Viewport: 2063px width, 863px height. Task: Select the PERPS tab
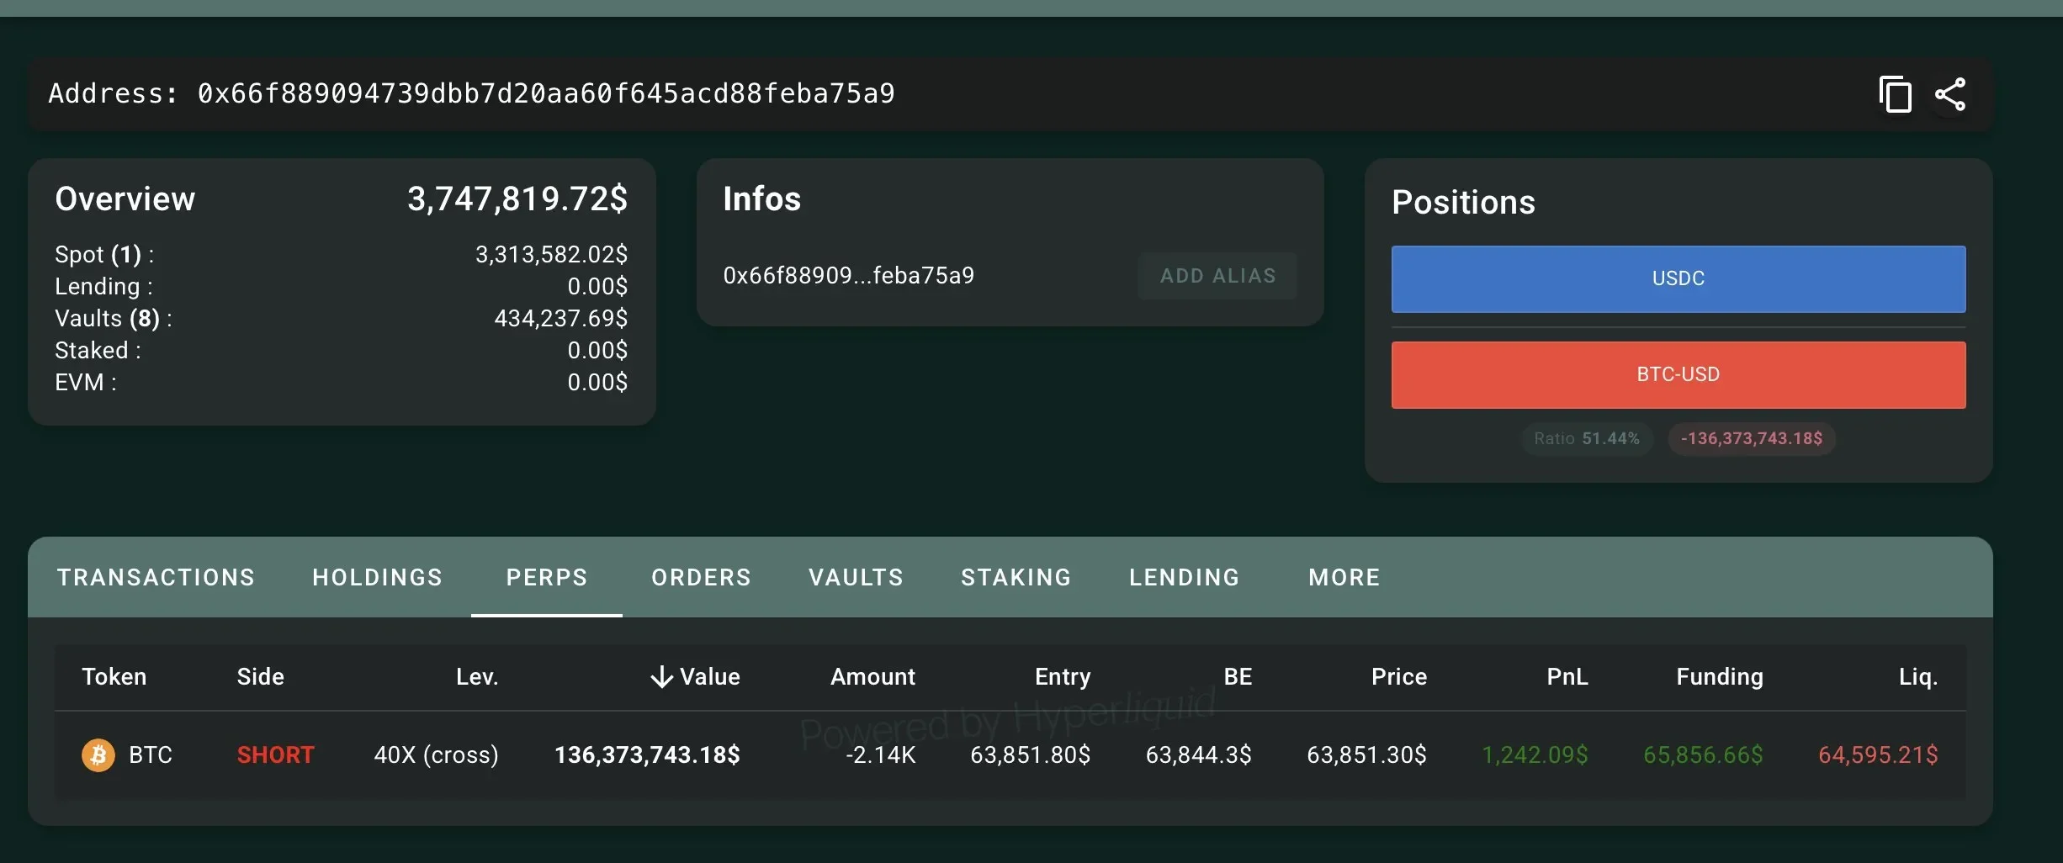point(547,577)
